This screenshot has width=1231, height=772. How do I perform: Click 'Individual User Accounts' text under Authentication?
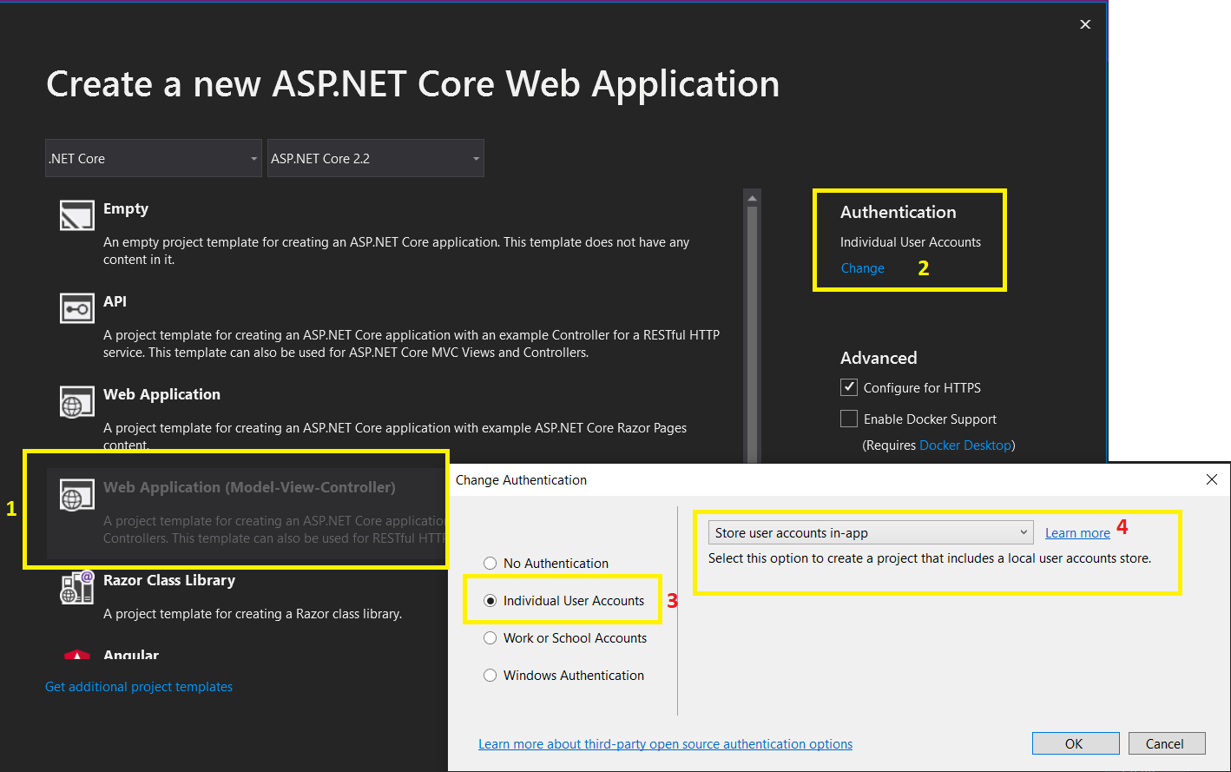coord(911,242)
